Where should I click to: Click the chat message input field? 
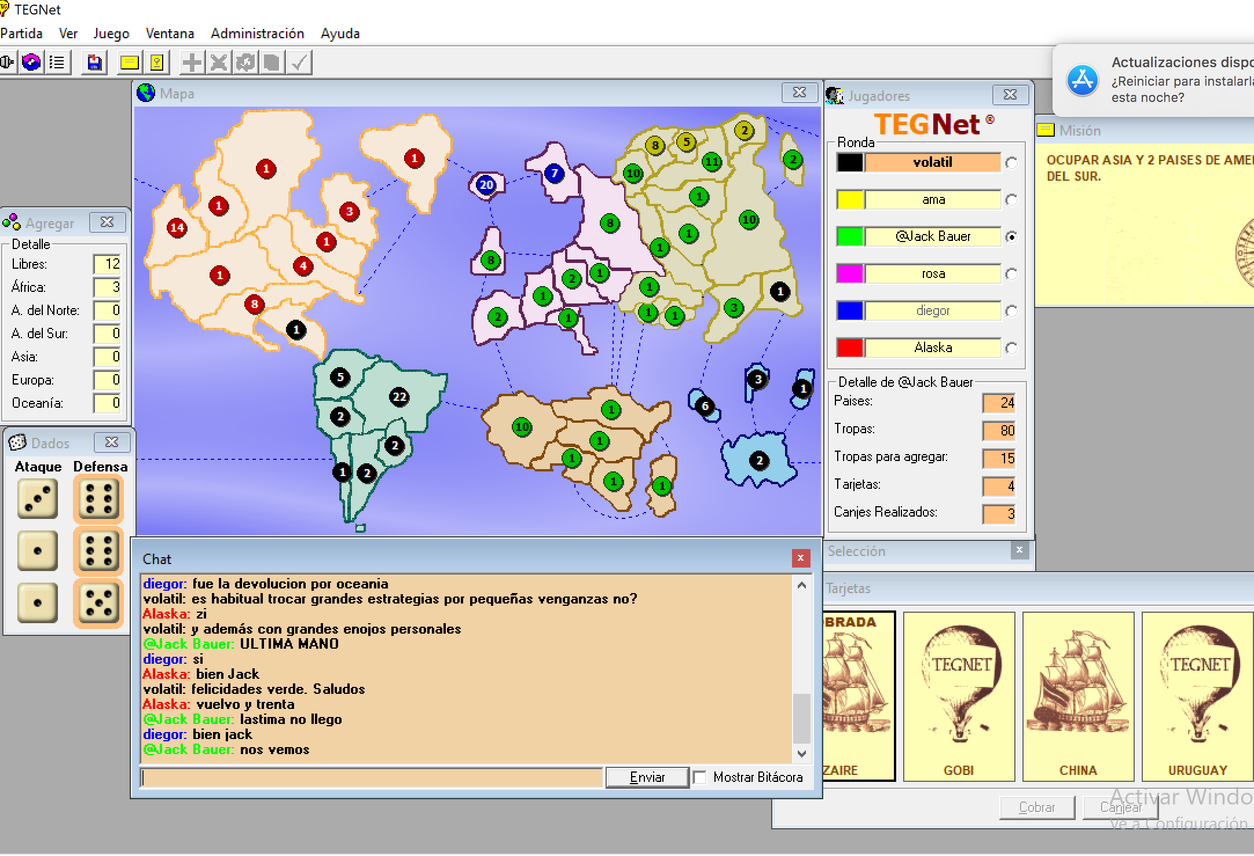tap(371, 777)
